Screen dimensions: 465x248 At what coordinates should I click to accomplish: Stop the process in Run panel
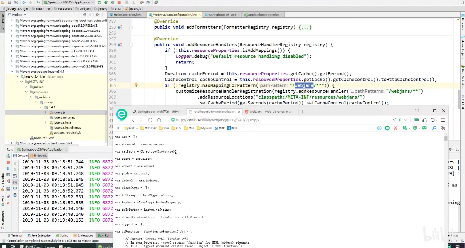(8, 162)
